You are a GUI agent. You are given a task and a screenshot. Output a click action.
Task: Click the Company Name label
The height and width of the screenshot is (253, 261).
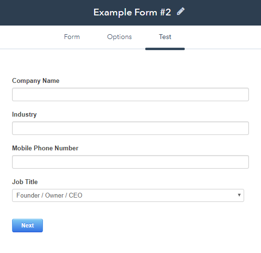[x=36, y=81]
